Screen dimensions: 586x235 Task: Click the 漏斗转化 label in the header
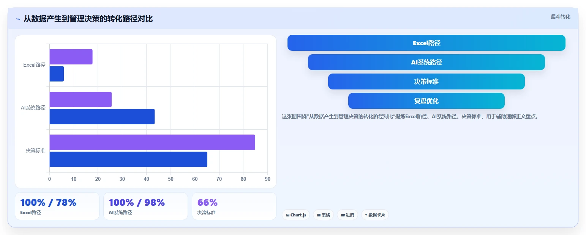tap(560, 17)
